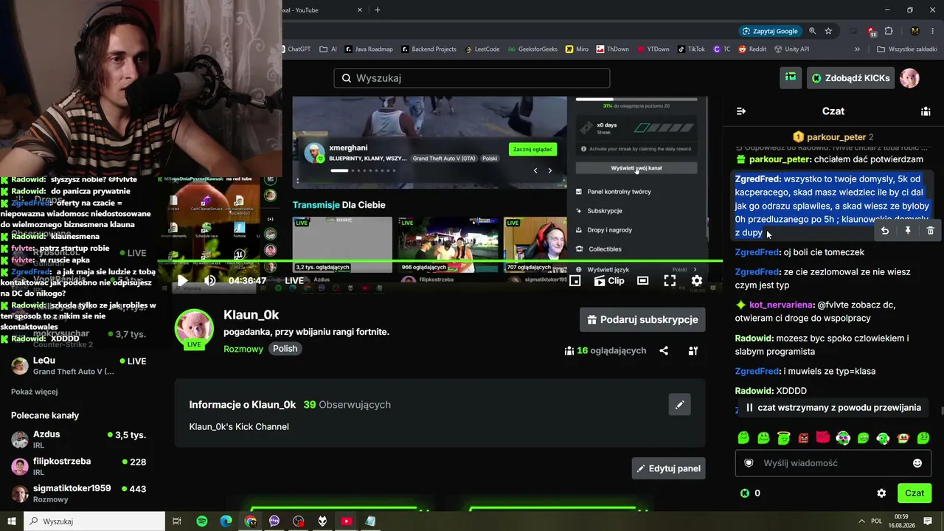
Task: Open the KICKs balance counter
Action: tap(751, 493)
